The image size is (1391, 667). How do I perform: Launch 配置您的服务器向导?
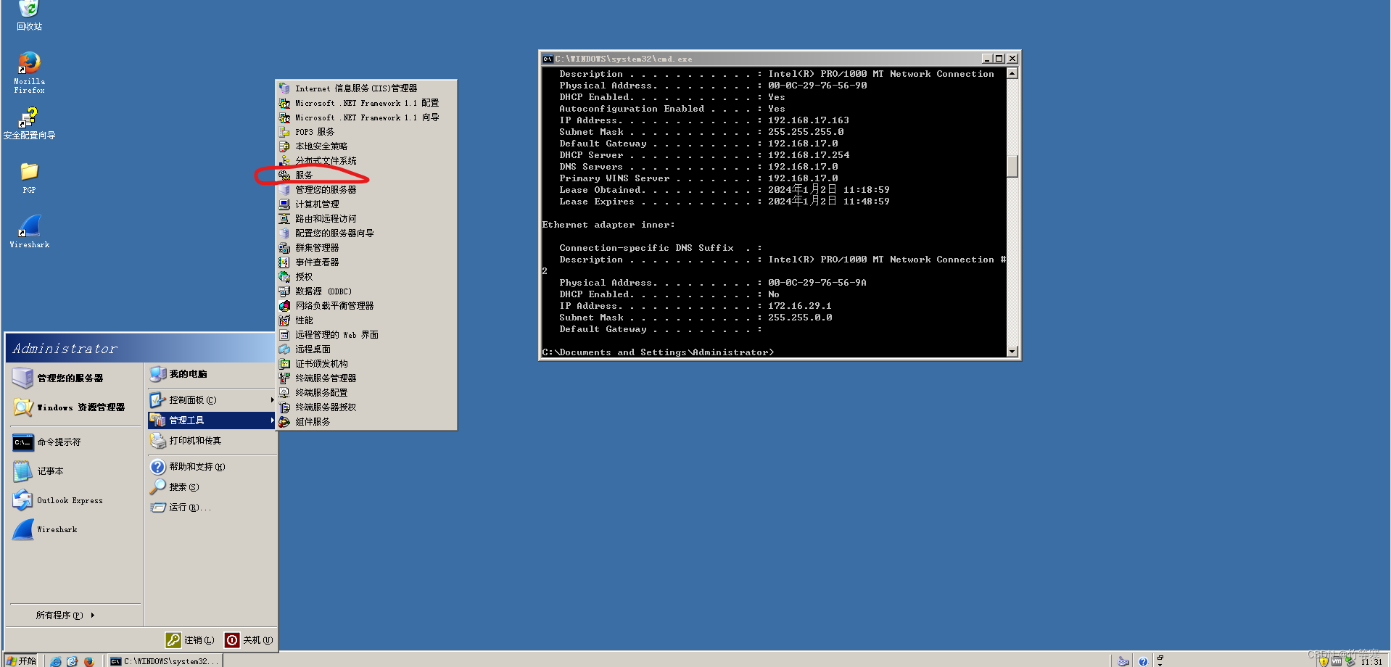(366, 233)
